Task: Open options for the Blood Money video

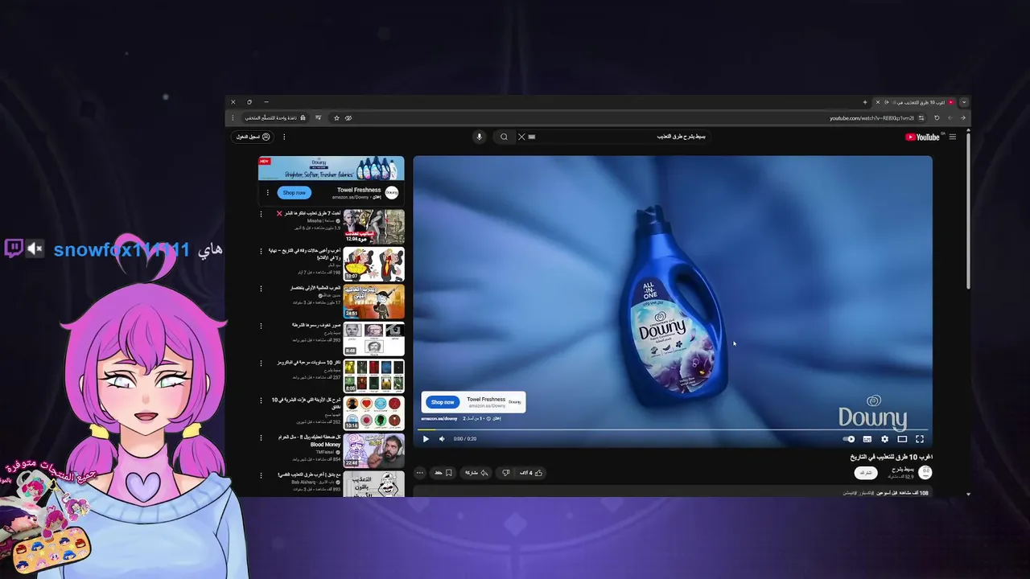Action: [261, 437]
